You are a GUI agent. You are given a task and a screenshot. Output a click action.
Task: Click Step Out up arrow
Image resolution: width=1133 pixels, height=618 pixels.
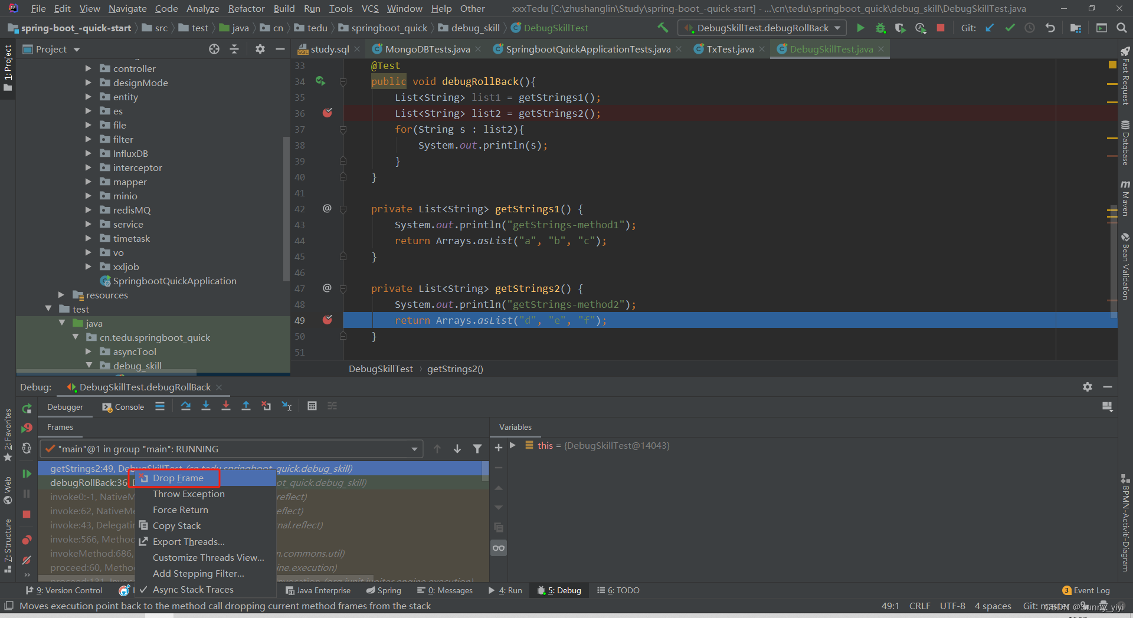tap(246, 406)
